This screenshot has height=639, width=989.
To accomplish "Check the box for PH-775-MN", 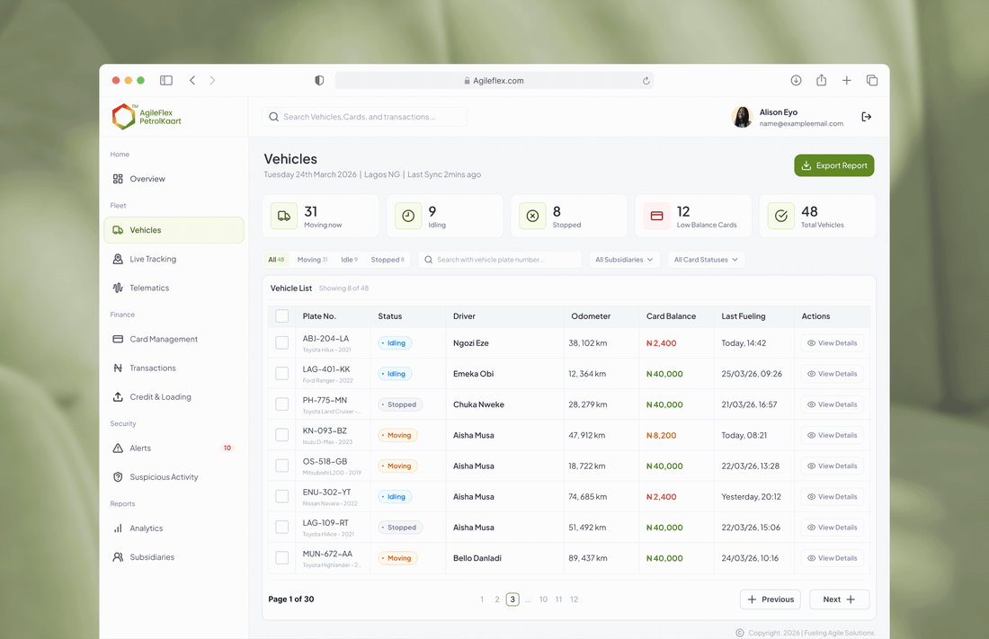I will [x=282, y=404].
